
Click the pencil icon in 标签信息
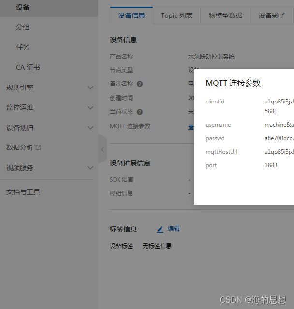click(x=160, y=229)
